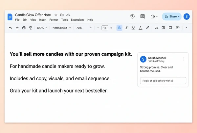Click the font size field showing 16
This screenshot has width=197, height=133.
coord(105,28)
